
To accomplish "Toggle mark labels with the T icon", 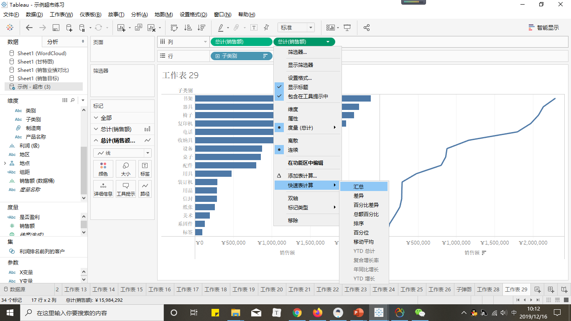I will [x=254, y=28].
